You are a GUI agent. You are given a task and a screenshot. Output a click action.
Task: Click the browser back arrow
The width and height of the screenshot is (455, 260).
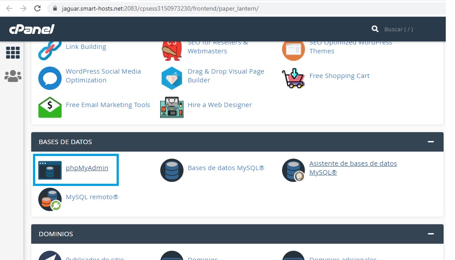pyautogui.click(x=9, y=8)
